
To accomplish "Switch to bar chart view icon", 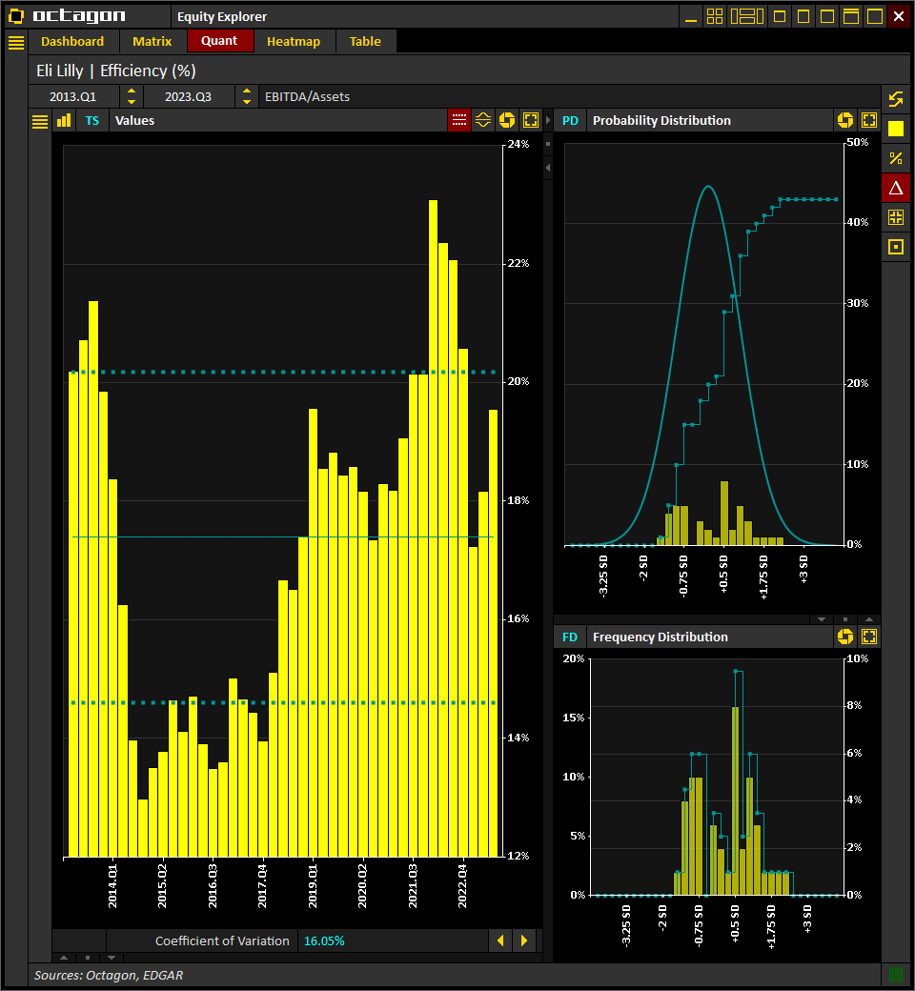I will (x=64, y=121).
